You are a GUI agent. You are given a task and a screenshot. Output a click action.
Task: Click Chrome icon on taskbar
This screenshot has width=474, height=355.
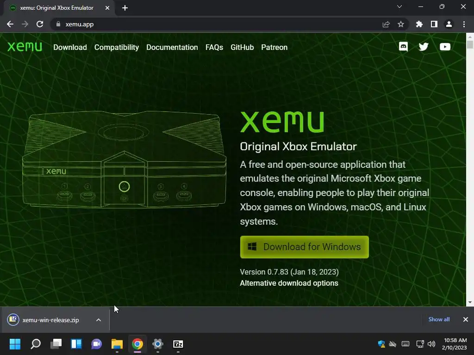point(137,344)
